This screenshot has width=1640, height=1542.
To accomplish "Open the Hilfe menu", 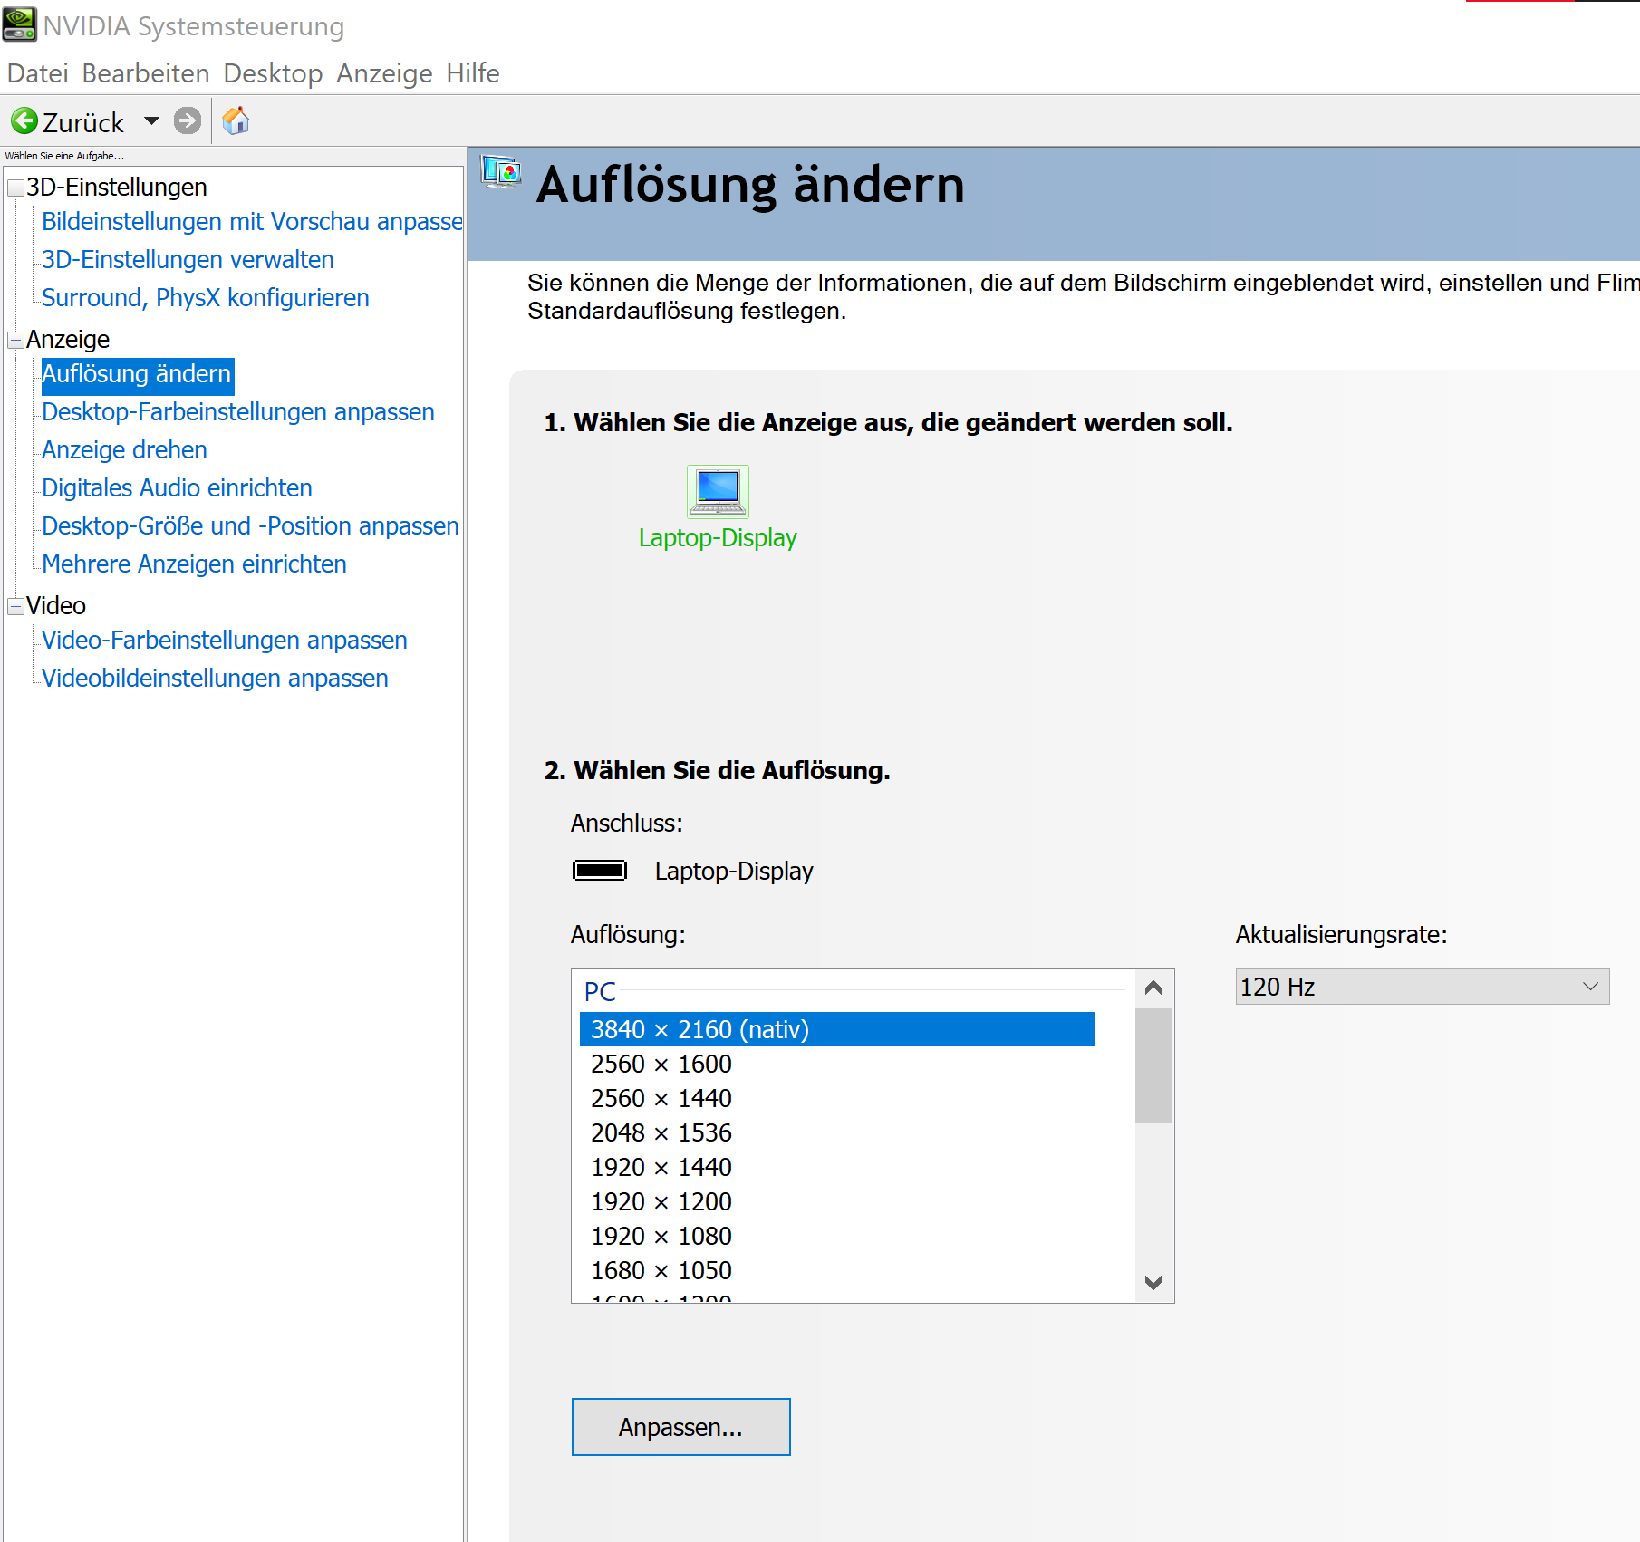I will point(472,73).
